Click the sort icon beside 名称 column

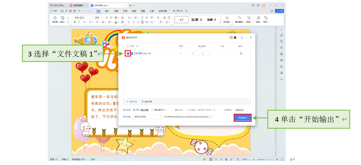(137, 46)
